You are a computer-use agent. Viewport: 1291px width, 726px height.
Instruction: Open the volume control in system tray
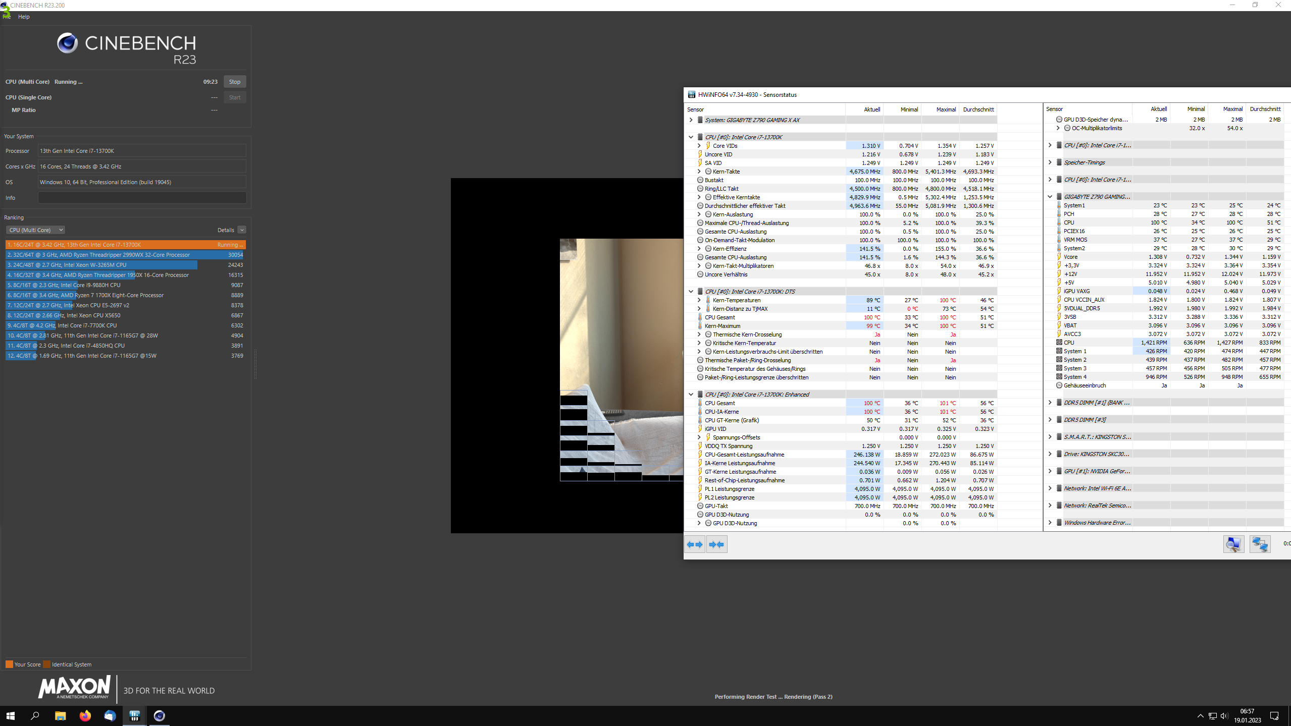coord(1224,715)
